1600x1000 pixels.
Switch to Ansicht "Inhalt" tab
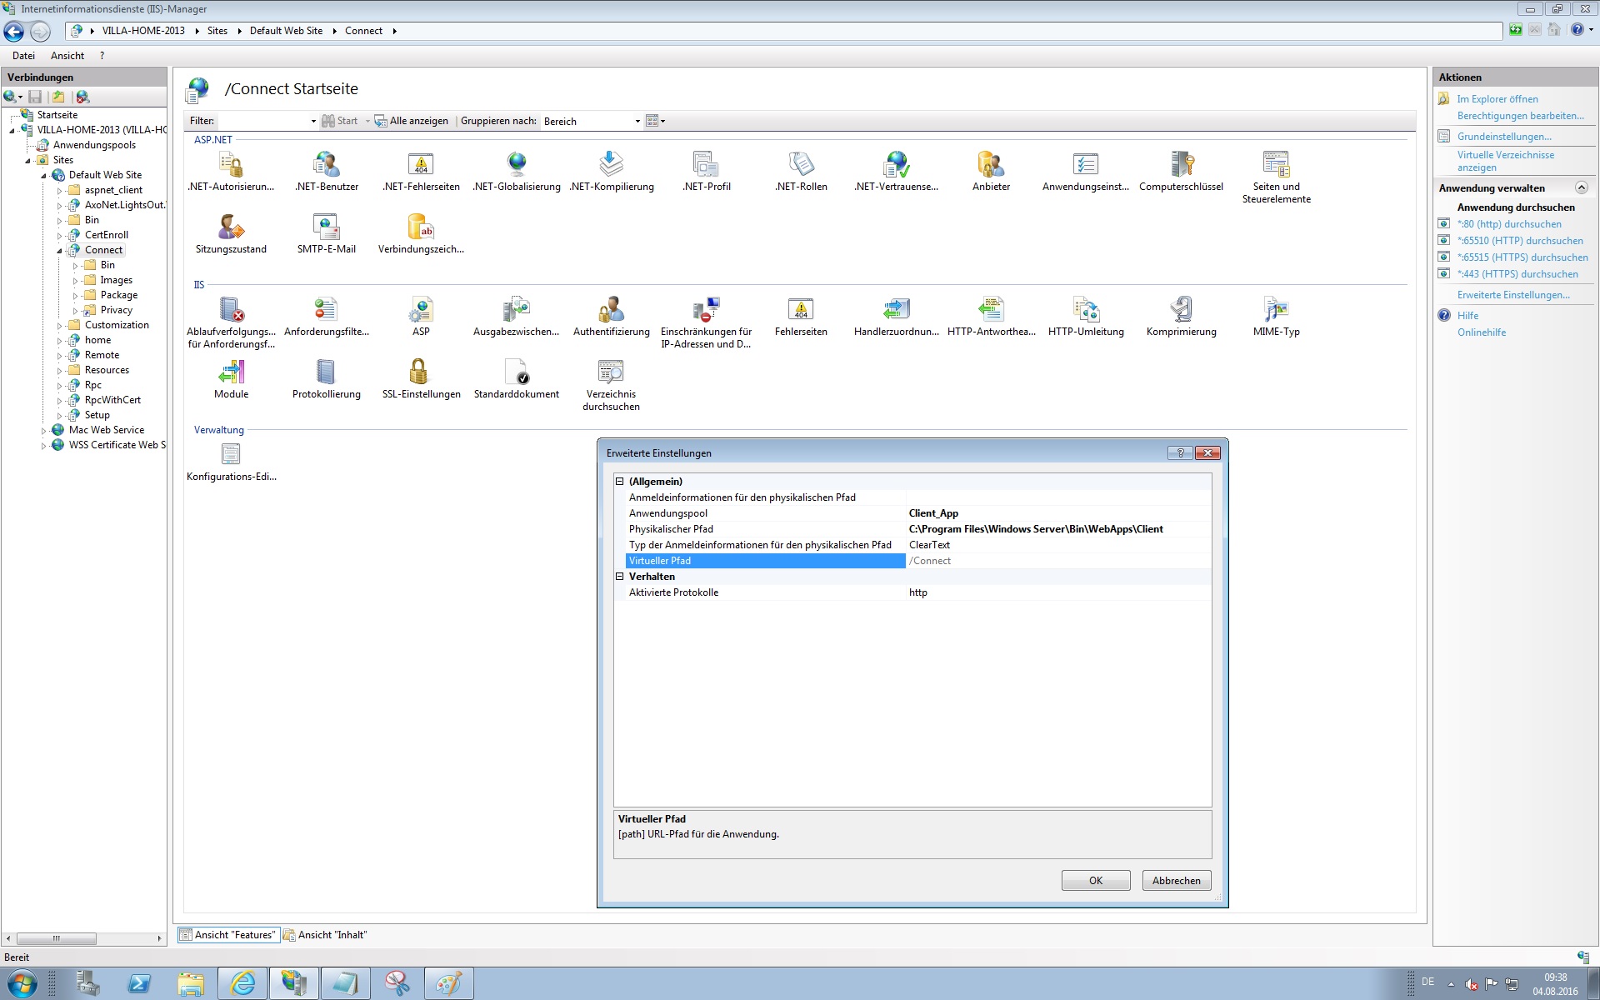coord(326,935)
